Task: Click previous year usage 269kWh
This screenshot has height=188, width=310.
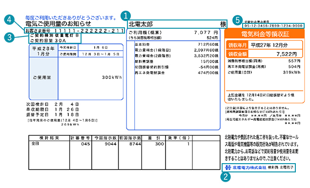Action: [70, 125]
